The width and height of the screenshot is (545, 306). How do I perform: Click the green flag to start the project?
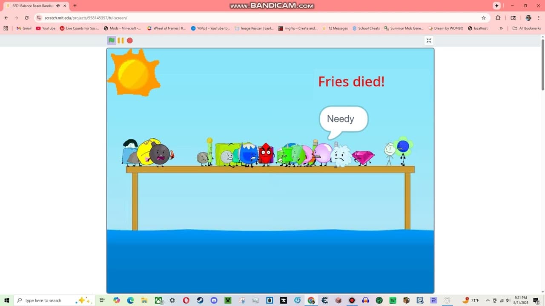(x=111, y=40)
